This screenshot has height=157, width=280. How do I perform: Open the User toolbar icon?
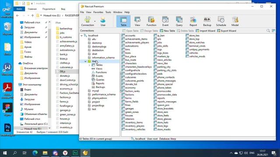pos(103,21)
